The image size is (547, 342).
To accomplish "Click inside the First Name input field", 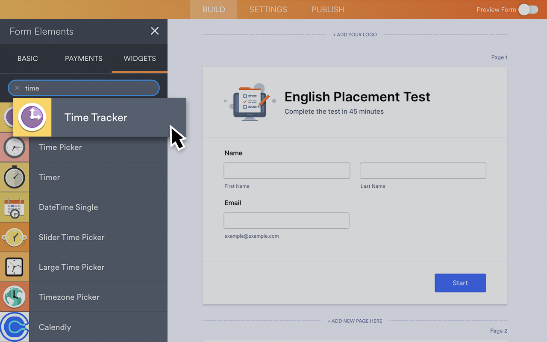I will pyautogui.click(x=286, y=171).
